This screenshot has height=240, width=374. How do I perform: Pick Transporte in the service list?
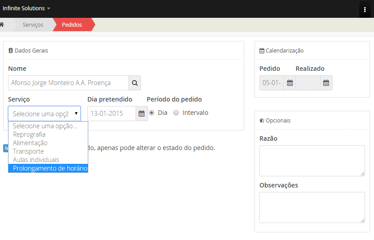pyautogui.click(x=29, y=151)
